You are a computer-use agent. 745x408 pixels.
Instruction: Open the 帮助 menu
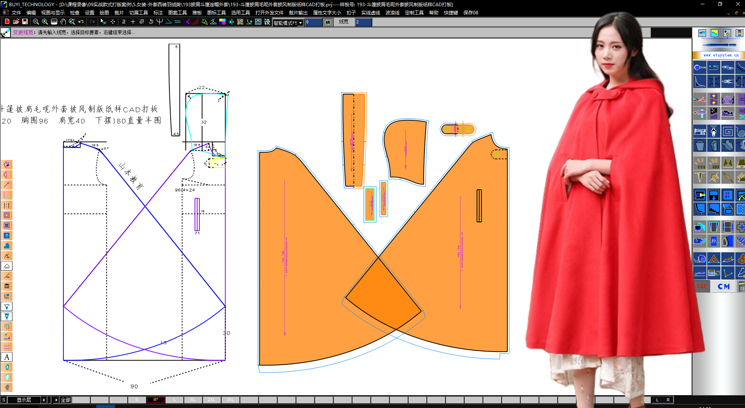(434, 13)
